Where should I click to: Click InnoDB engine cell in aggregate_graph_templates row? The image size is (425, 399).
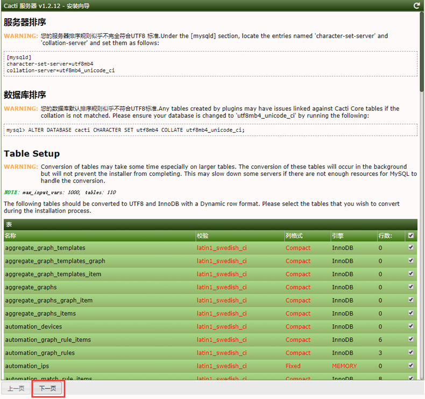(x=343, y=248)
